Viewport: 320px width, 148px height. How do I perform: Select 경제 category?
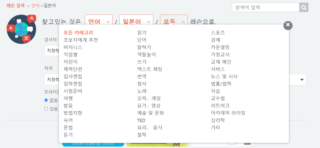[x=215, y=40]
